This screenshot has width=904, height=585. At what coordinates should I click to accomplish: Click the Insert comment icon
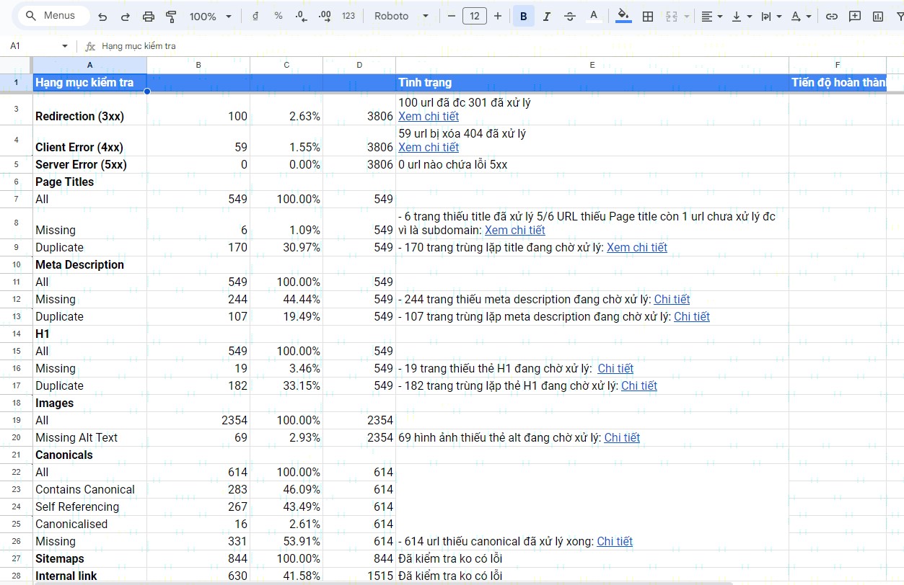coord(855,17)
